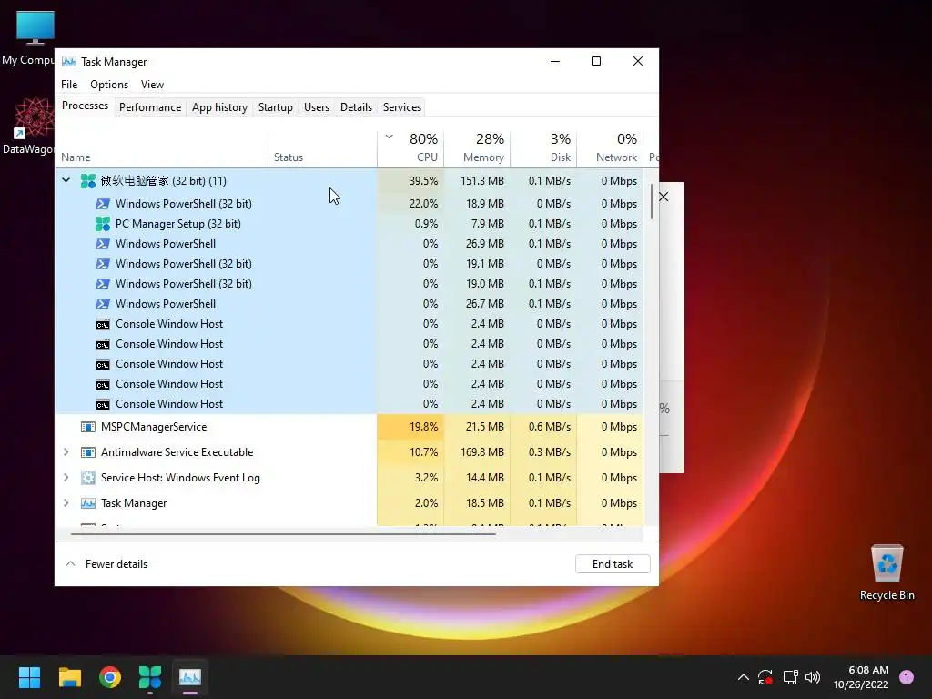Viewport: 932px width, 699px height.
Task: Click the 169.8 MB memory cell
Action: (x=477, y=452)
